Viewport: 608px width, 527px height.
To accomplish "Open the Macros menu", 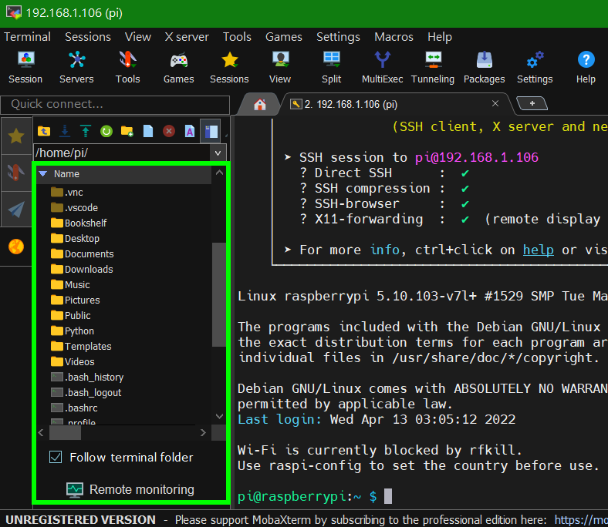I will pos(394,37).
